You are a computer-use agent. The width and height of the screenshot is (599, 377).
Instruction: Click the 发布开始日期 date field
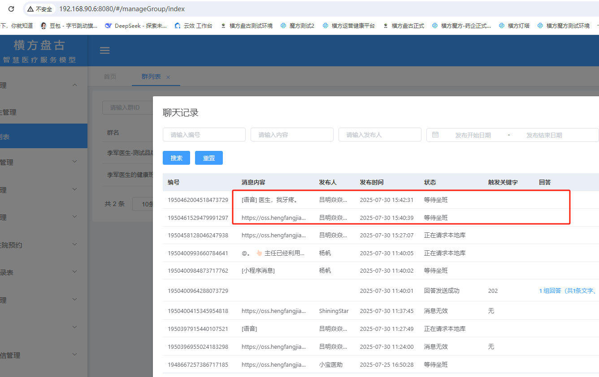click(473, 135)
